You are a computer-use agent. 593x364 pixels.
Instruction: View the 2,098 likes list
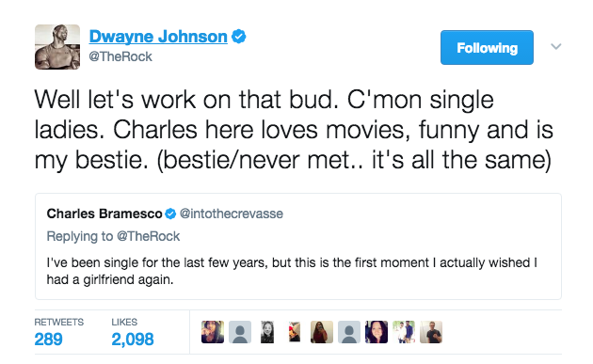pyautogui.click(x=133, y=332)
